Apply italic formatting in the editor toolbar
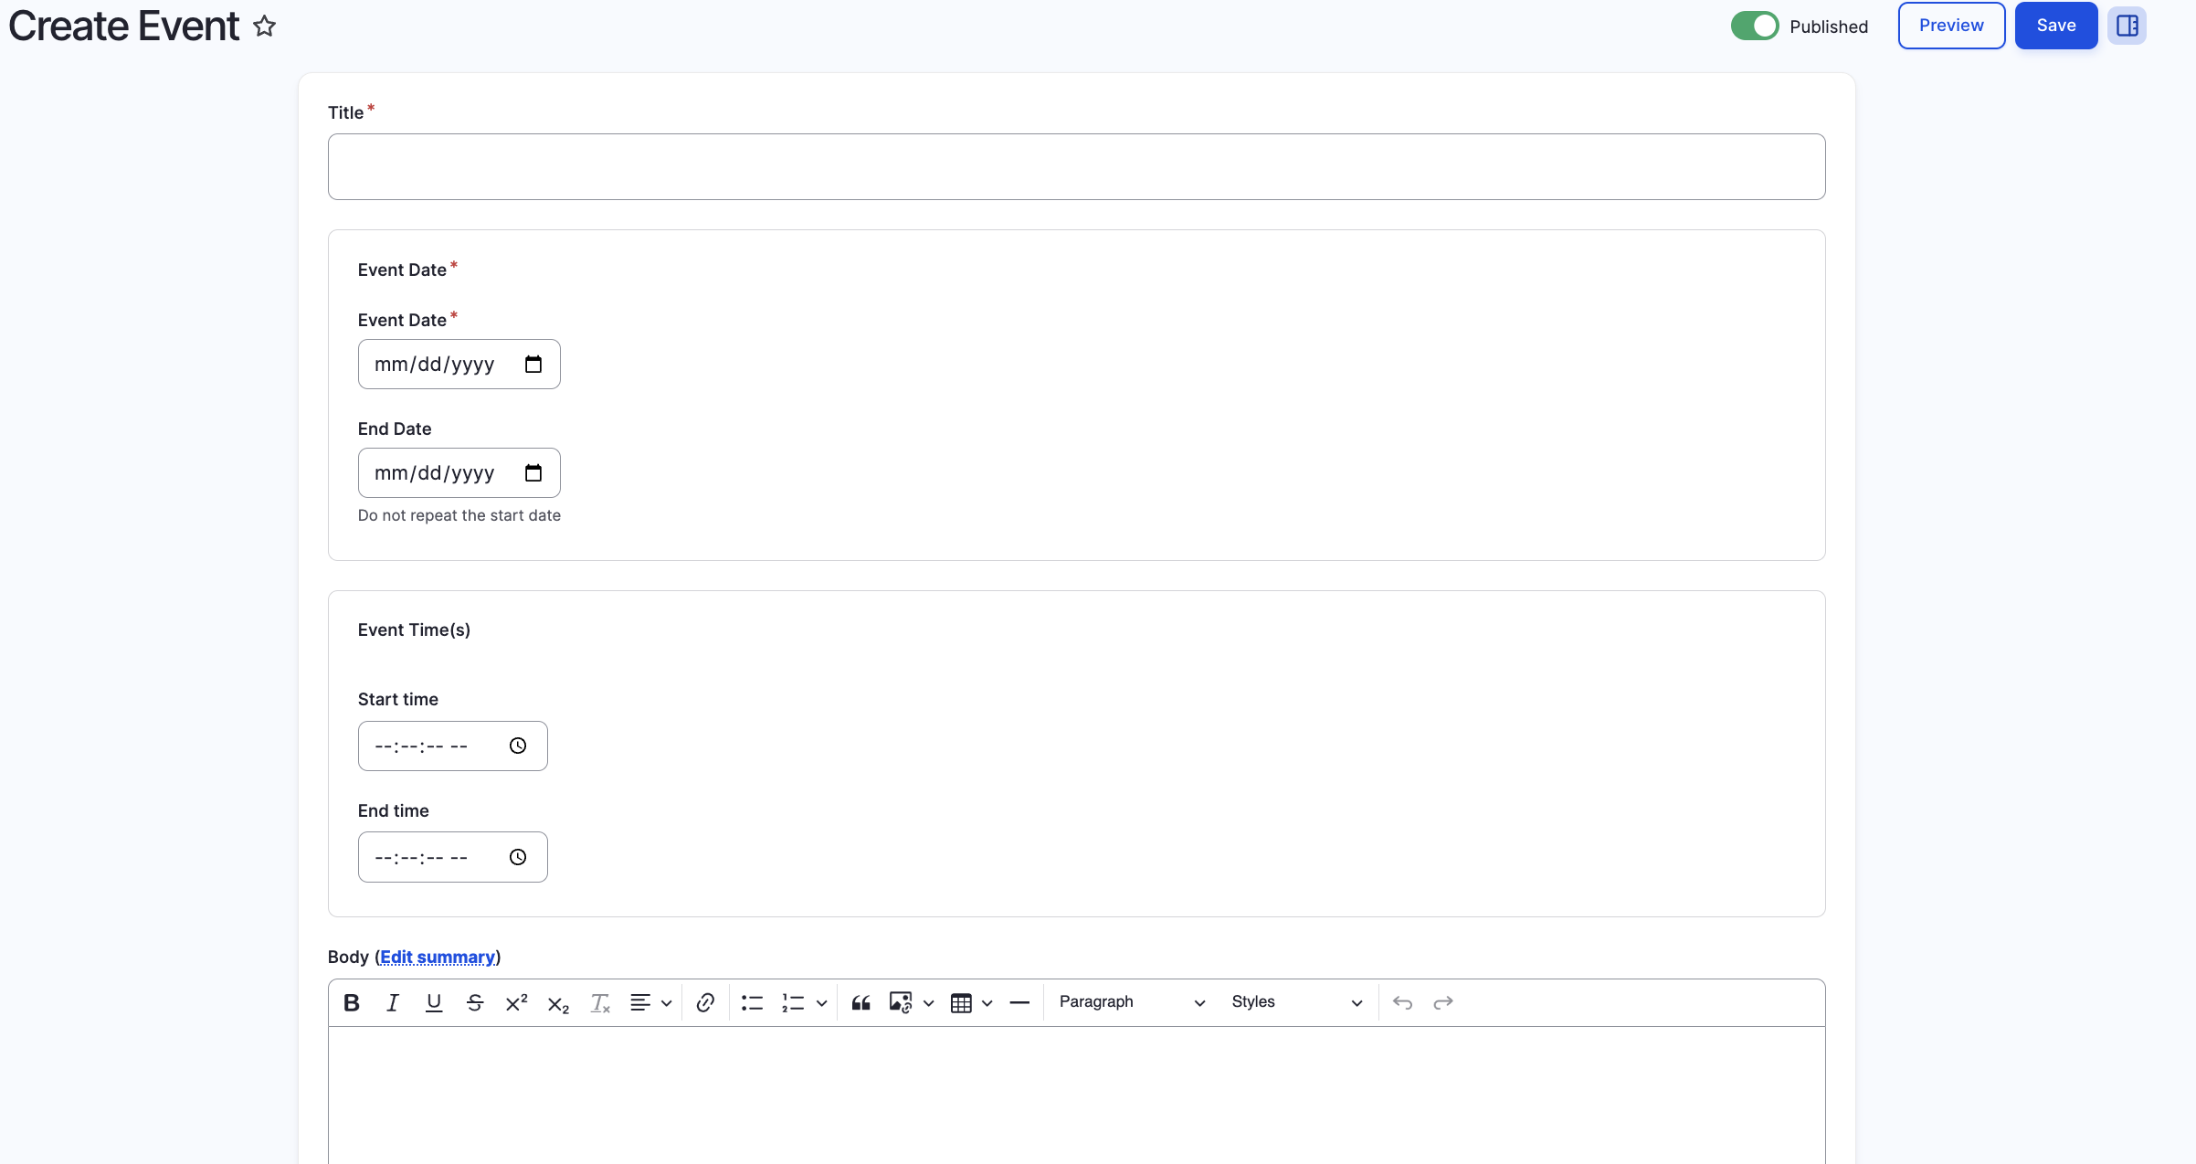The height and width of the screenshot is (1164, 2196). pyautogui.click(x=393, y=1002)
